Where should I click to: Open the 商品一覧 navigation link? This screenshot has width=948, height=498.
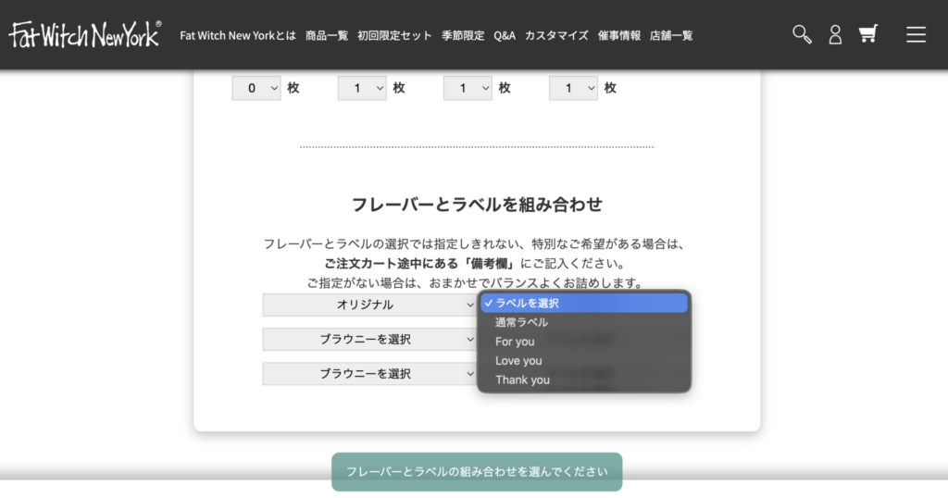pos(327,35)
